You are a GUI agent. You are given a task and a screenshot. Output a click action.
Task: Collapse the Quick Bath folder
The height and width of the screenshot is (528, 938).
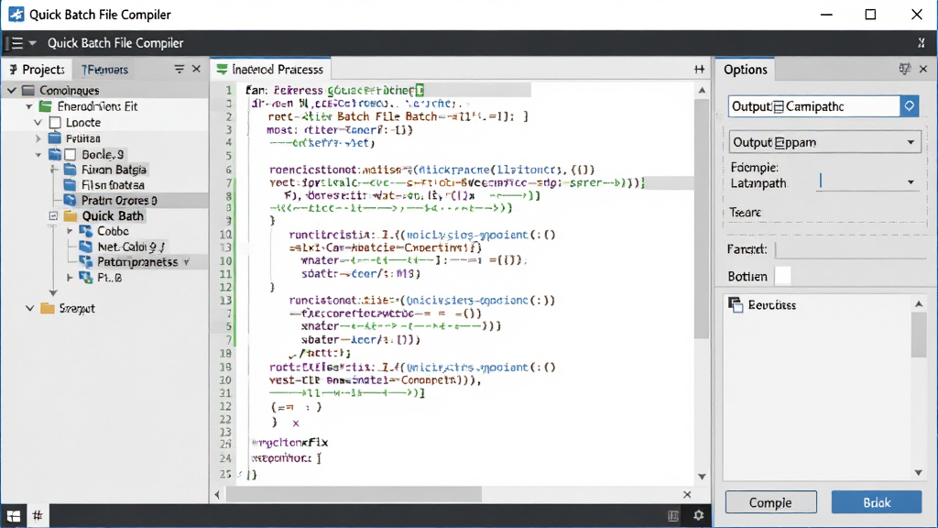[x=53, y=216]
